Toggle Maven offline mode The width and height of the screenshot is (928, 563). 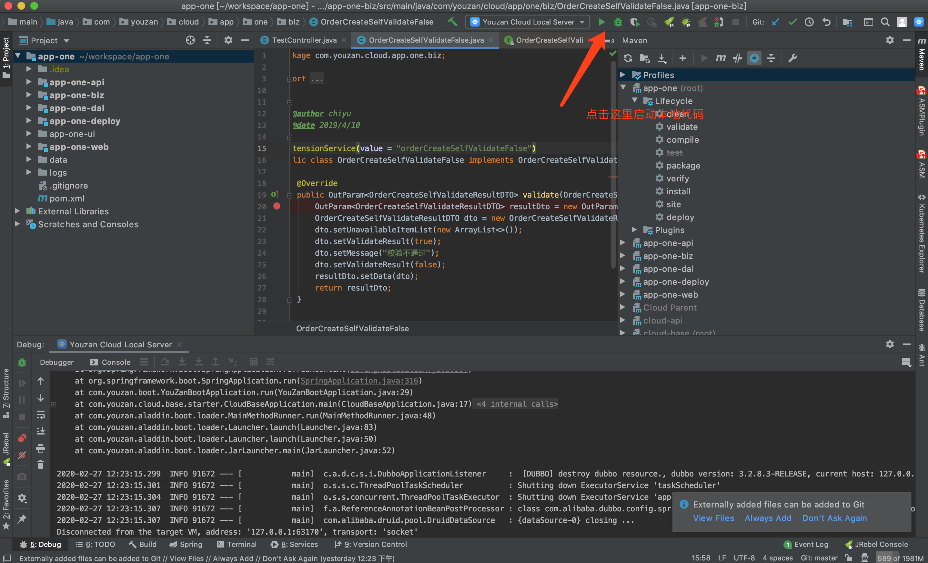pyautogui.click(x=737, y=58)
